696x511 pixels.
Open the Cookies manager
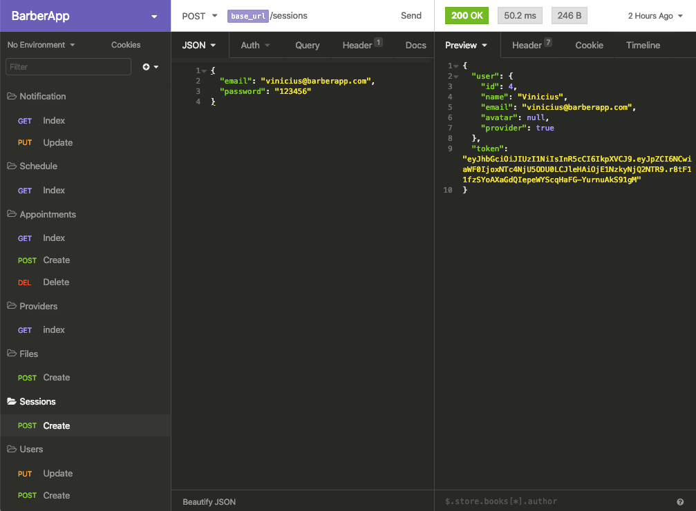click(125, 44)
